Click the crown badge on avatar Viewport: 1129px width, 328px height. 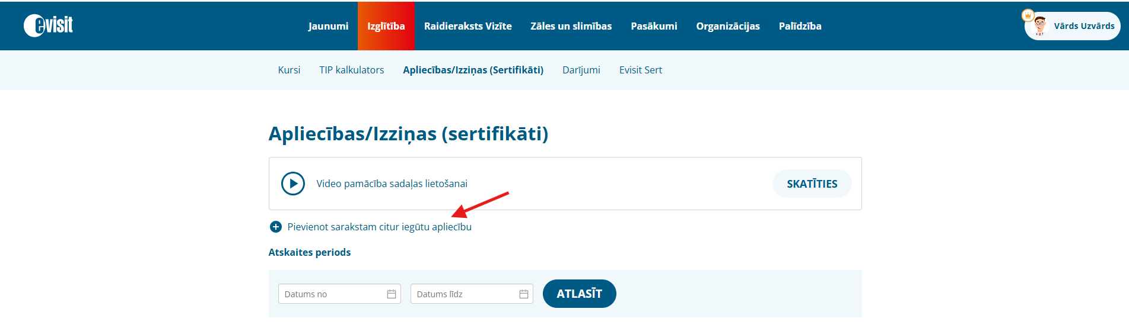pyautogui.click(x=1028, y=15)
